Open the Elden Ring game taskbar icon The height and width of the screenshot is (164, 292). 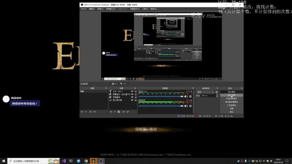point(93,161)
